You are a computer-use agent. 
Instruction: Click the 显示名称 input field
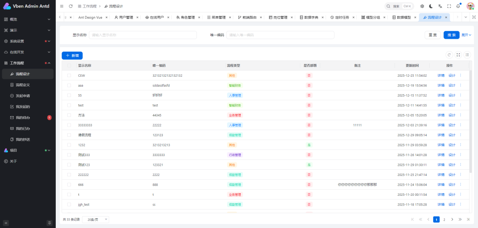pyautogui.click(x=143, y=35)
